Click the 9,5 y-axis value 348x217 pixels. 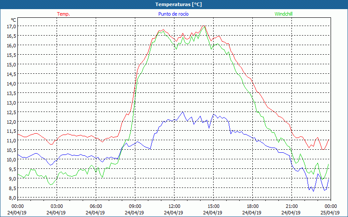(x=12, y=169)
